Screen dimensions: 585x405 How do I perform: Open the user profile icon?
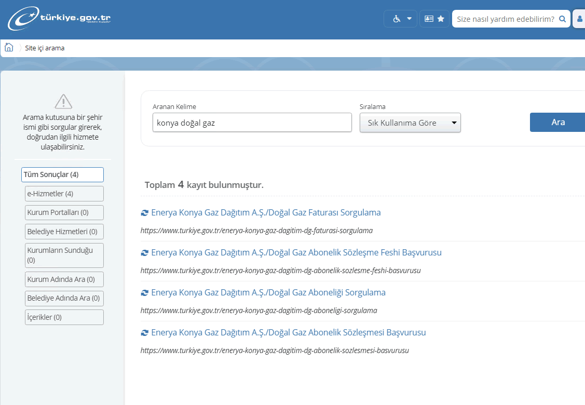point(579,19)
